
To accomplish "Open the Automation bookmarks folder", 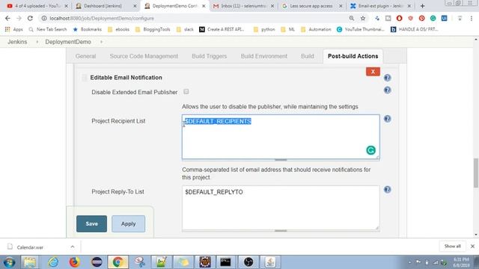I will pos(316,29).
